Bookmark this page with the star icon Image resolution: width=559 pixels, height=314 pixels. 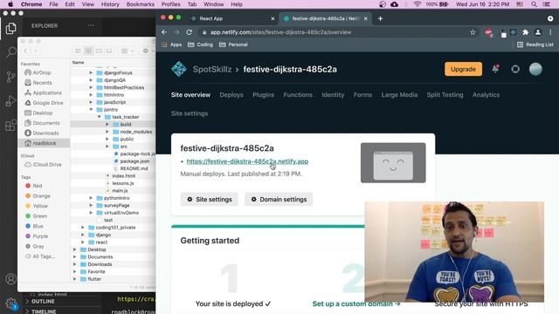tap(473, 32)
